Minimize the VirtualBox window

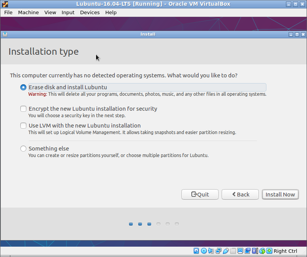pos(289,4)
